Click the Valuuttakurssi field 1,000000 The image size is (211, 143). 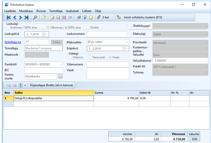tap(180, 61)
